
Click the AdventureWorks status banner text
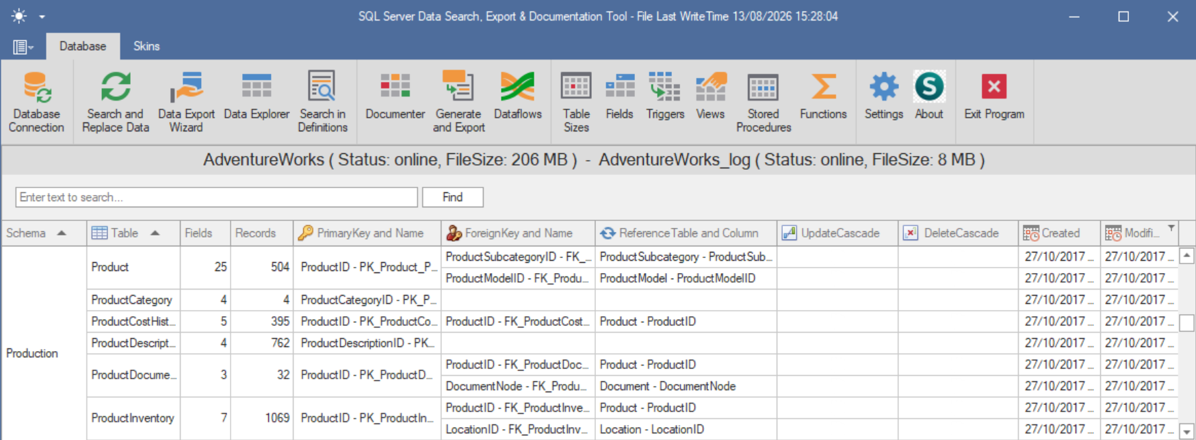tap(594, 160)
